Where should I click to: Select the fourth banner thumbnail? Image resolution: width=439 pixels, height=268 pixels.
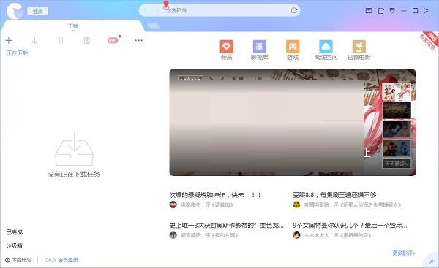[397, 148]
